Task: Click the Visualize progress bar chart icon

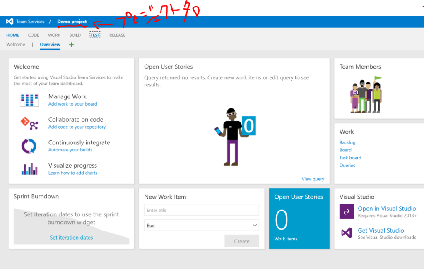Action: click(x=29, y=169)
